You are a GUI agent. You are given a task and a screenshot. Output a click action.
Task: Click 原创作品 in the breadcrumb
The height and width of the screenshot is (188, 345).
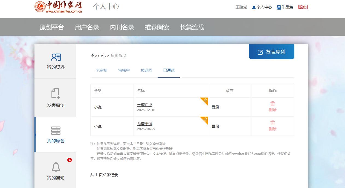(x=118, y=56)
